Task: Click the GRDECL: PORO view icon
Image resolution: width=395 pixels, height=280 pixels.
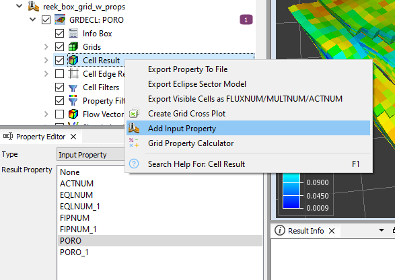Action: (60, 20)
